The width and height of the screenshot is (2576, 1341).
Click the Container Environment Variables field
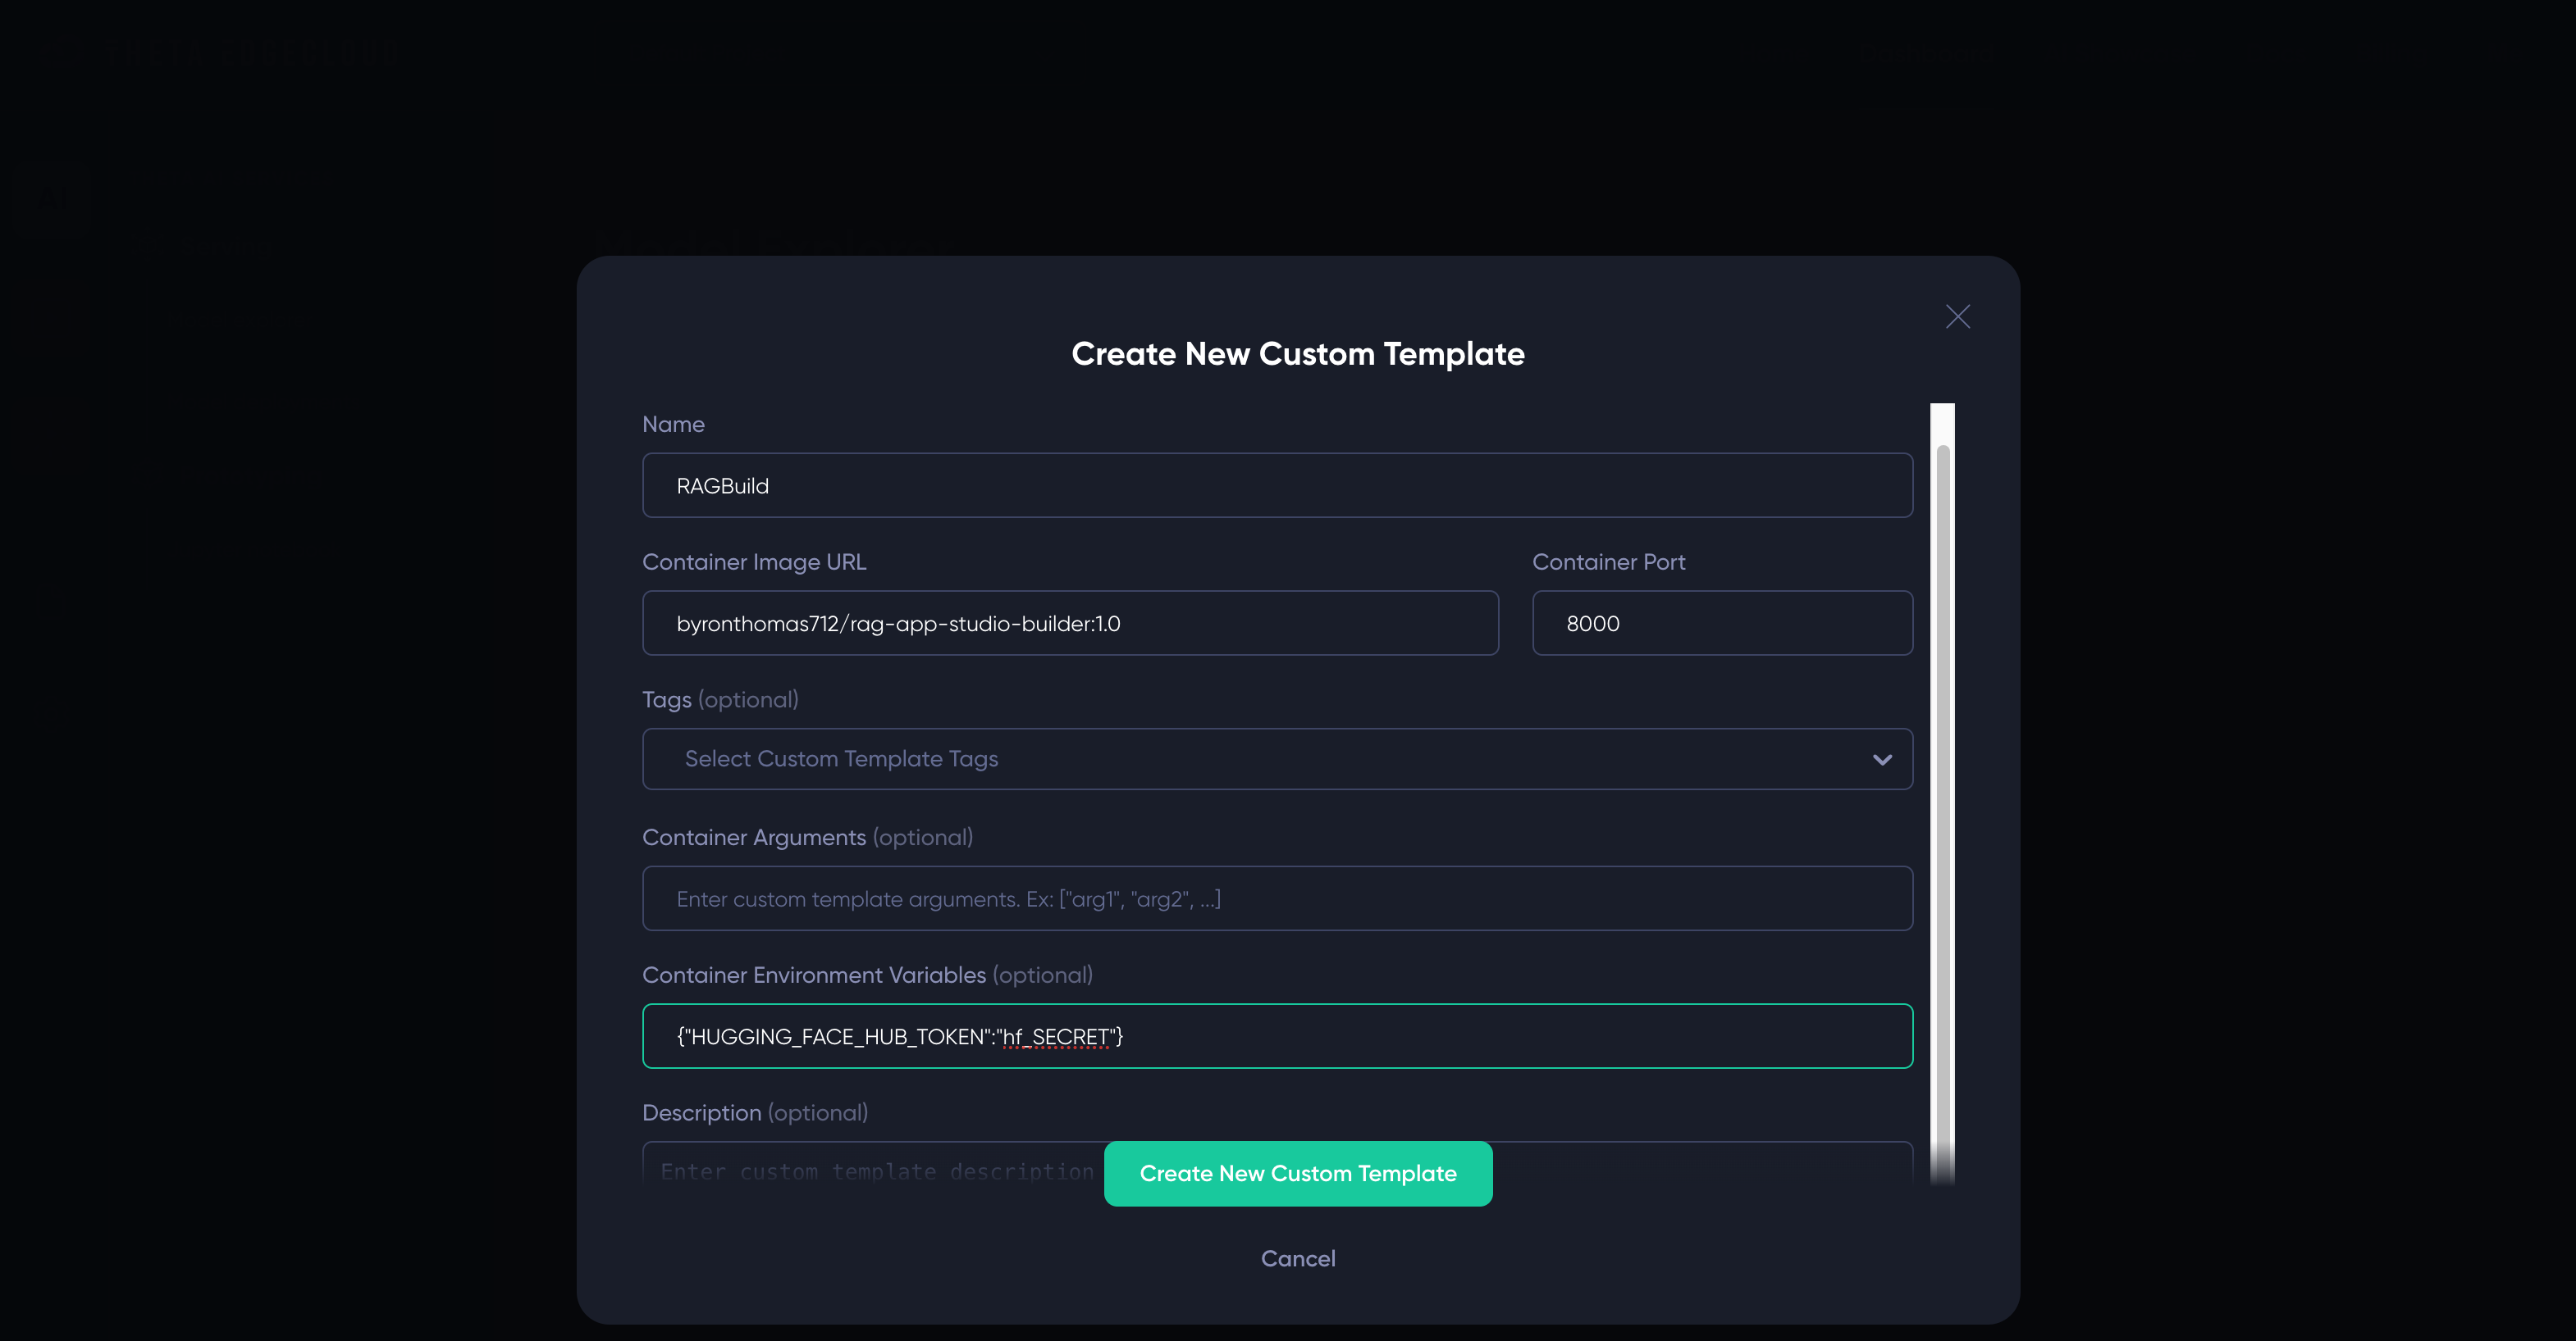pos(1277,1035)
